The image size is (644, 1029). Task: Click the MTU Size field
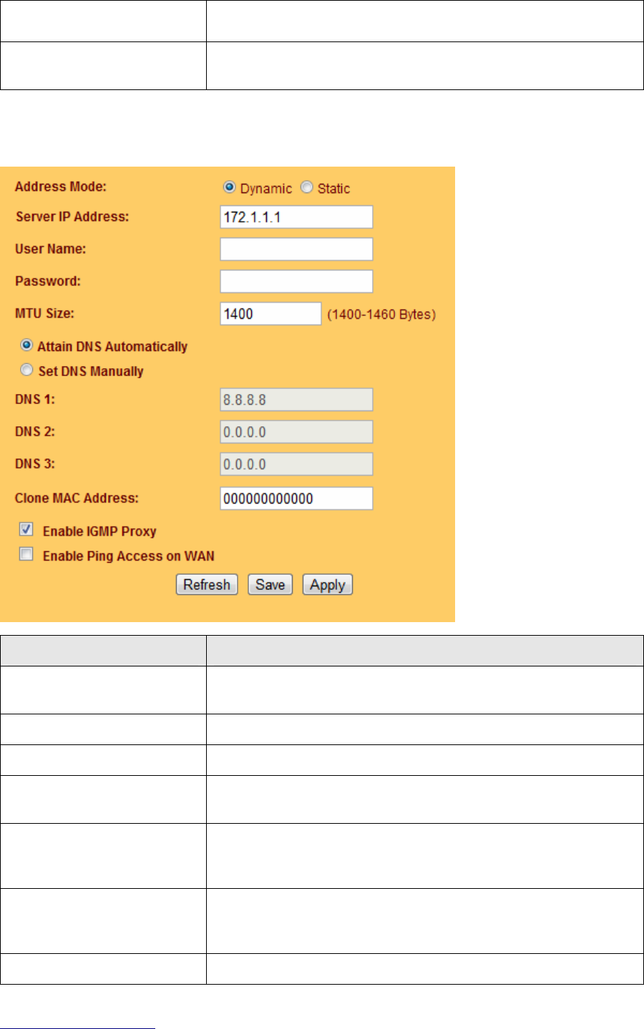pos(270,314)
